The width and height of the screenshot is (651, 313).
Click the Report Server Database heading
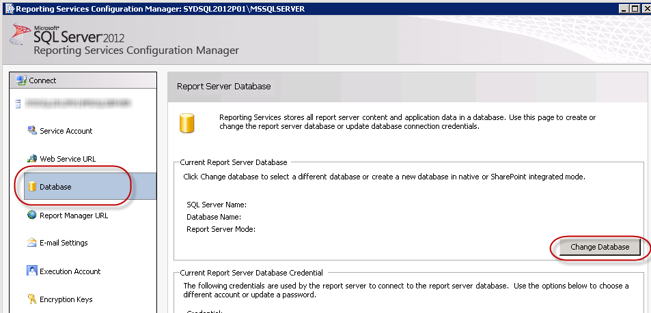224,86
